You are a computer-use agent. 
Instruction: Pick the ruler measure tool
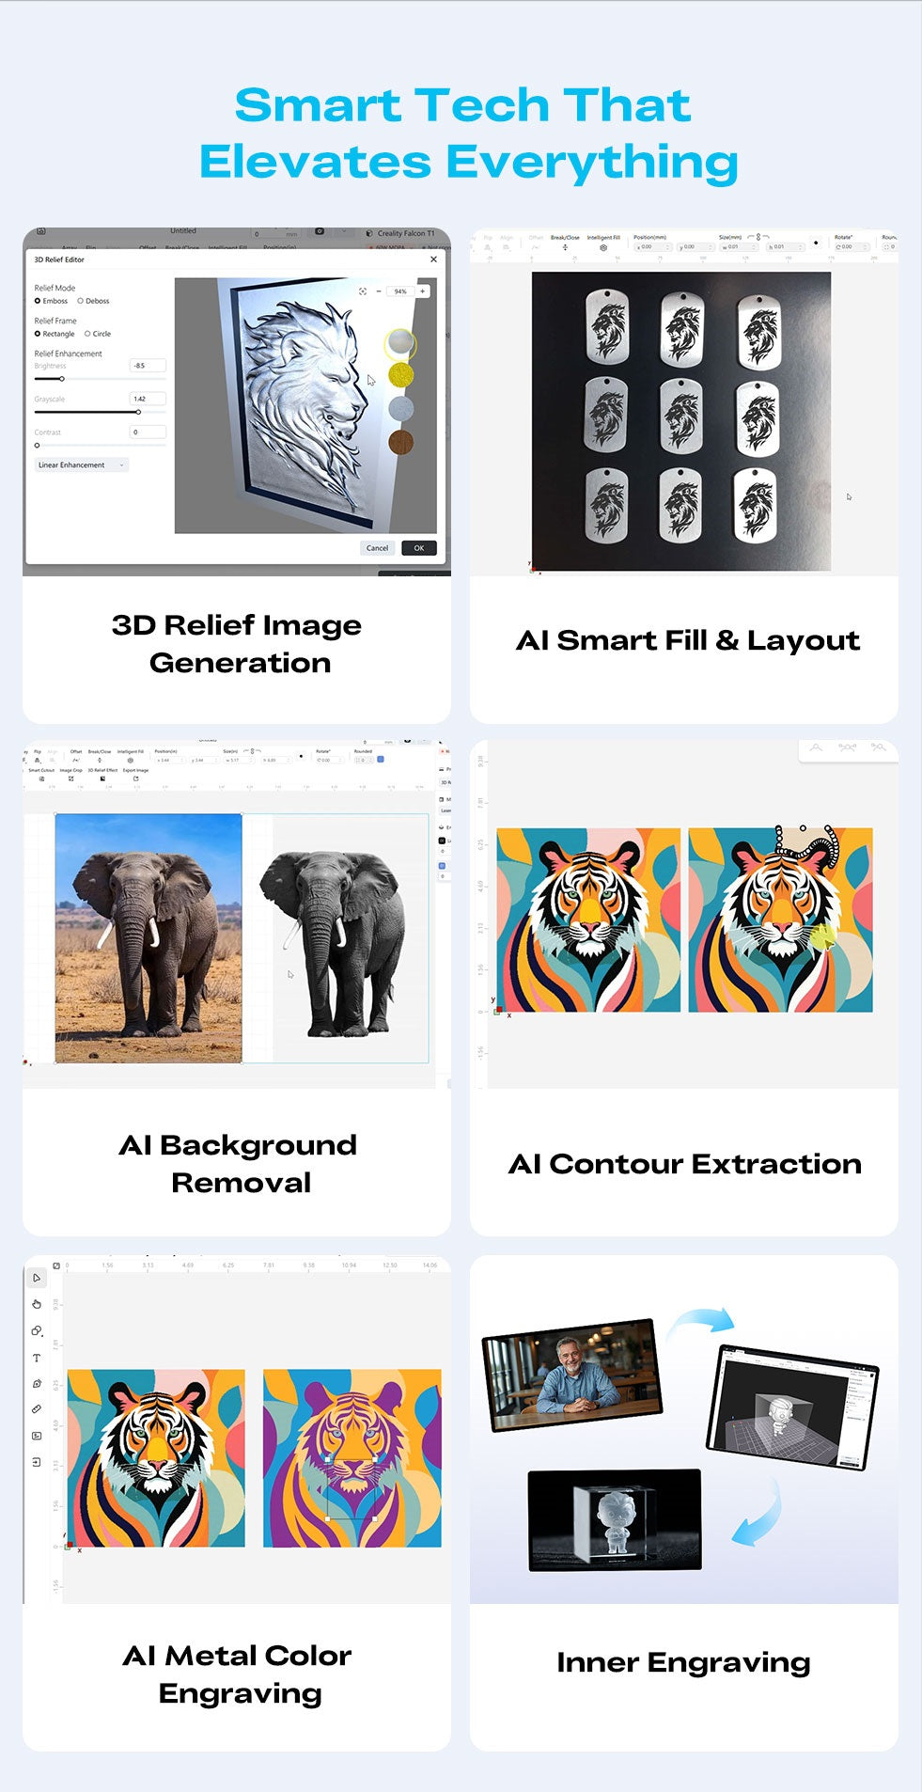coord(37,1409)
